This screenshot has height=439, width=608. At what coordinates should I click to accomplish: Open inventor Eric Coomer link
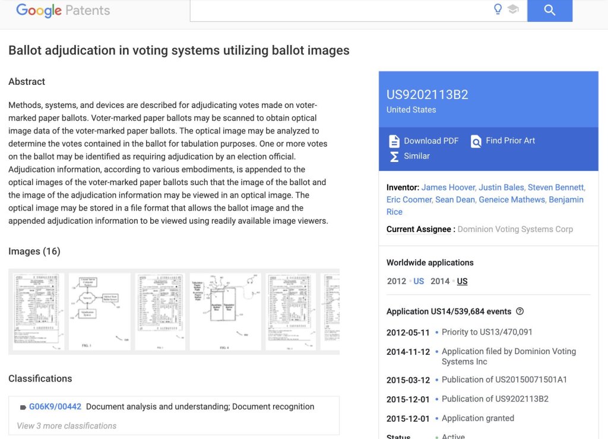[409, 200]
